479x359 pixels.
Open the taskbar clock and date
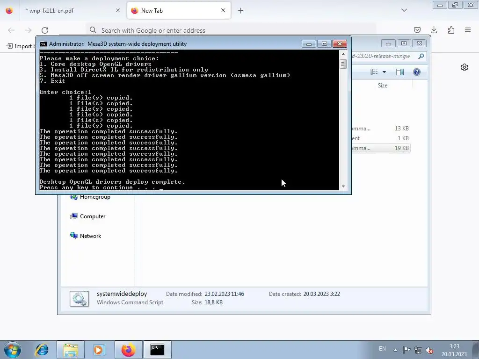click(x=454, y=350)
